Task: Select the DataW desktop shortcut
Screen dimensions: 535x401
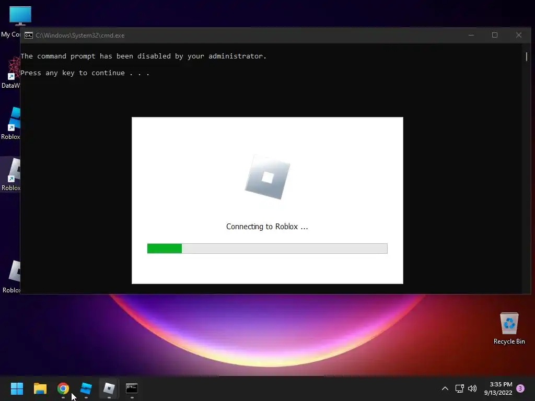Action: point(10,73)
